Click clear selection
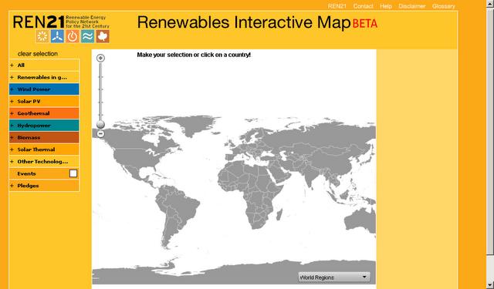The width and height of the screenshot is (494, 289). coord(38,54)
